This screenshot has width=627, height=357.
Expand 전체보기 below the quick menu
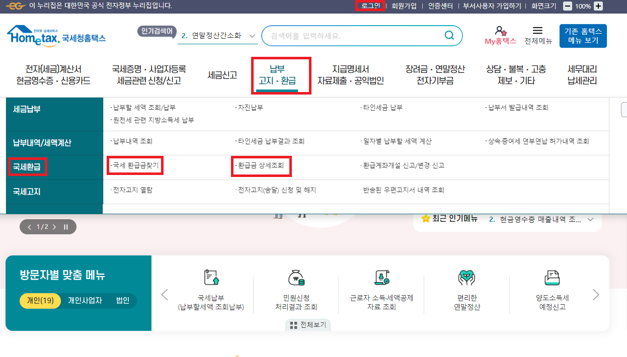[x=308, y=325]
